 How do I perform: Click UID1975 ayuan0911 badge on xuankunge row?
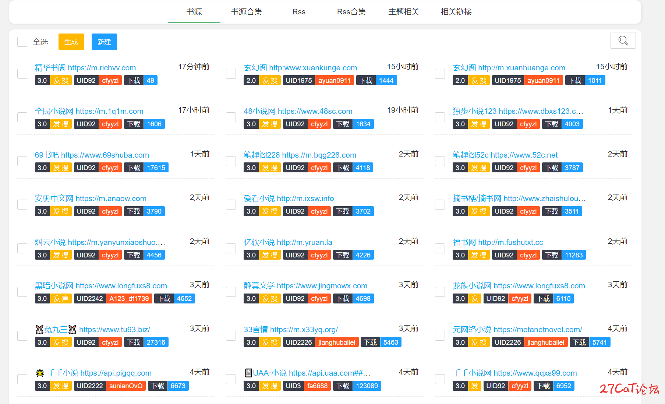(x=318, y=80)
